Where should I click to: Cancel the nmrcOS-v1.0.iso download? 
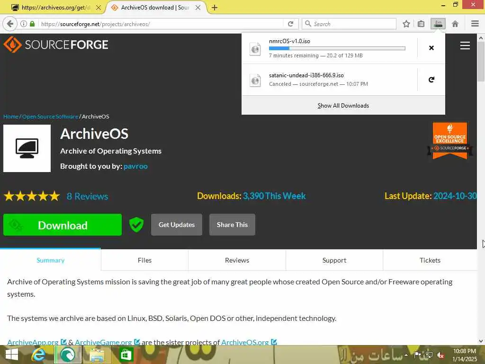431,48
